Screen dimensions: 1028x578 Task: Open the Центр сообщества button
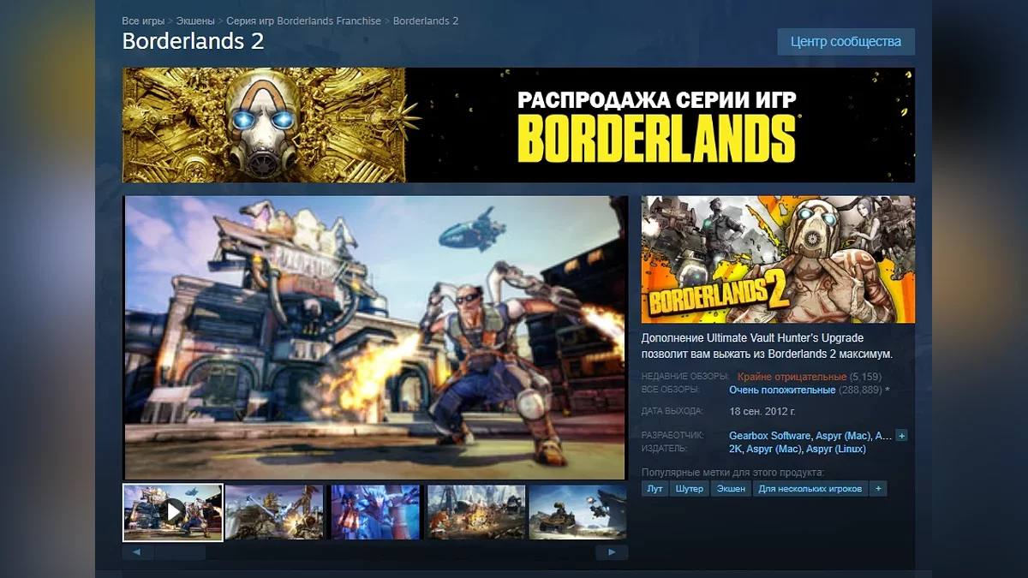coord(846,41)
